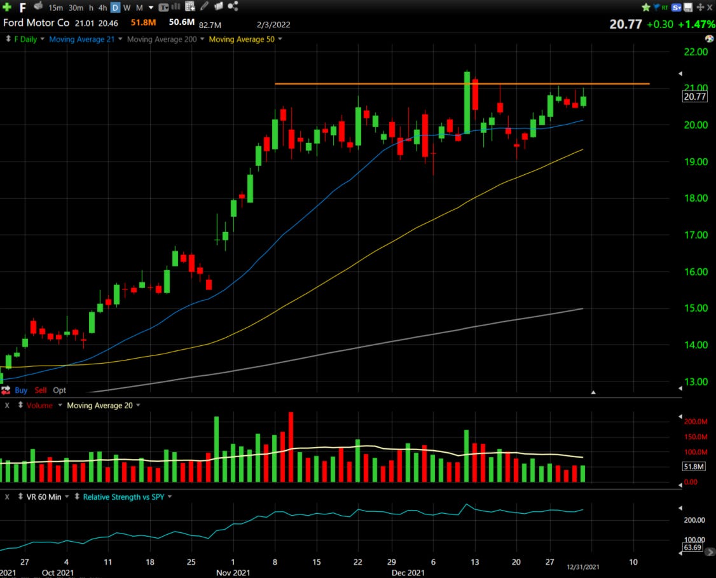This screenshot has width=716, height=578.
Task: Click arrows icon before Relative Strength vs SPY
Action: [77, 496]
